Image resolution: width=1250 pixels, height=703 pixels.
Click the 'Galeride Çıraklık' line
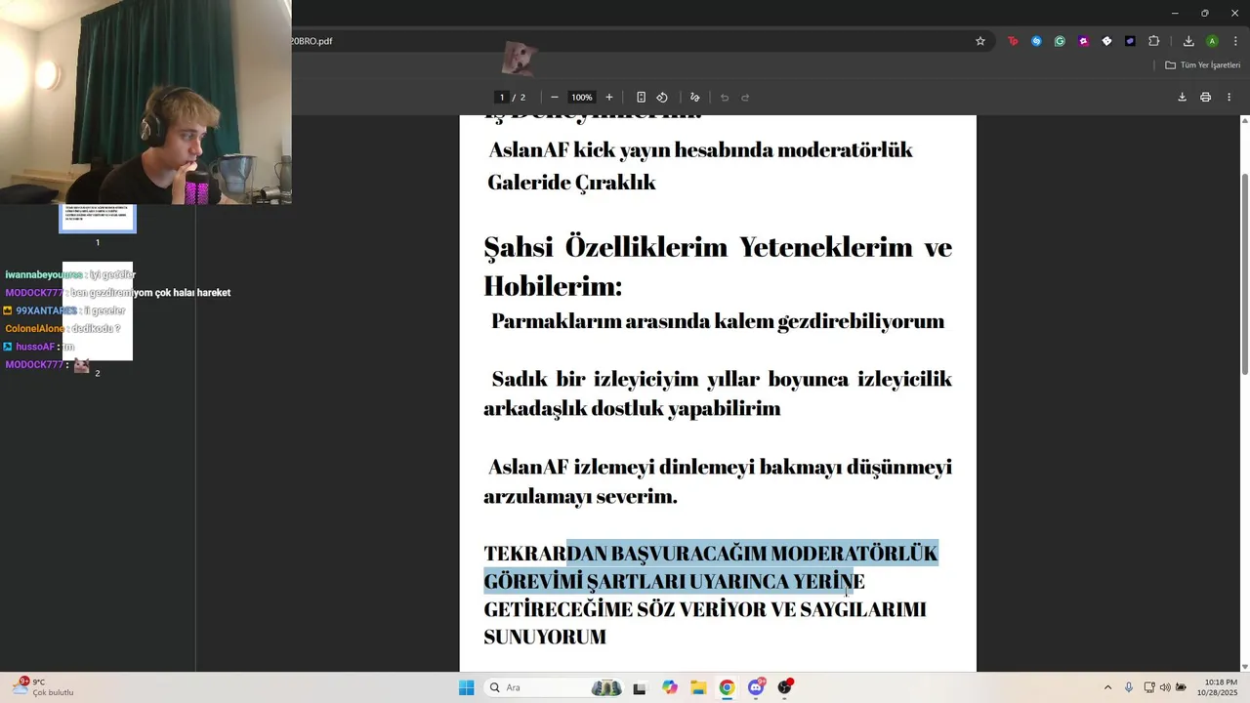pyautogui.click(x=571, y=183)
